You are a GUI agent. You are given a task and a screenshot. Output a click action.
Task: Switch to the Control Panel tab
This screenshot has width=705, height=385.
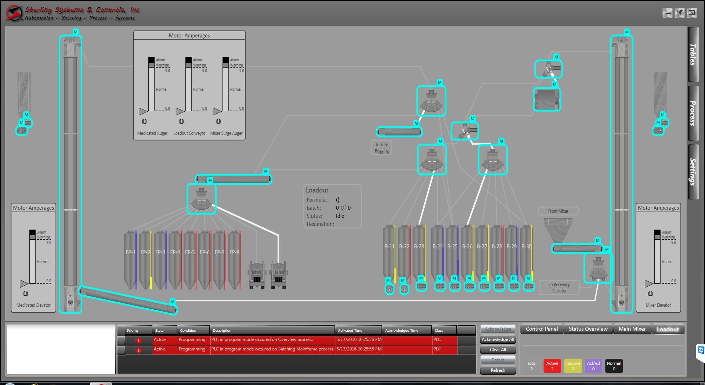[542, 329]
